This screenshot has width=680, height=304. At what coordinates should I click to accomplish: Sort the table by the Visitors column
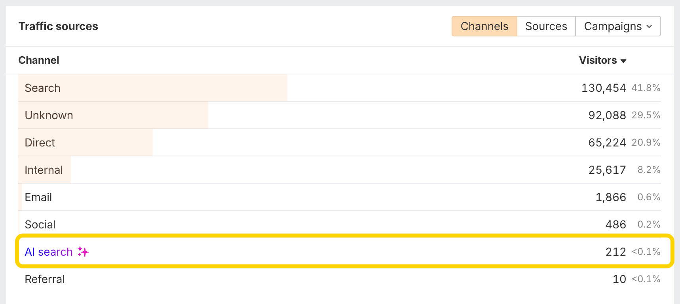point(599,60)
